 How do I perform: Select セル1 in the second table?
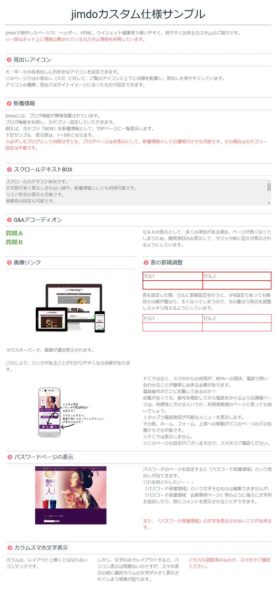(173, 318)
